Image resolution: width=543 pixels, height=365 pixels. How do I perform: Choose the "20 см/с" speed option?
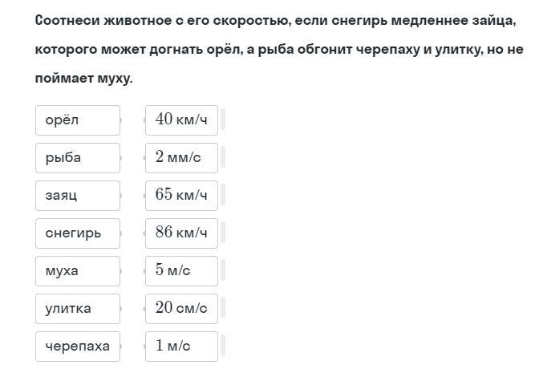(181, 309)
